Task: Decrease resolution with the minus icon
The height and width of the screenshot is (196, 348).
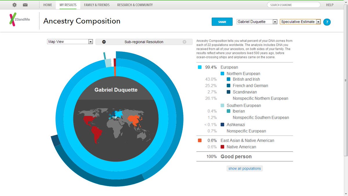Action: click(104, 42)
